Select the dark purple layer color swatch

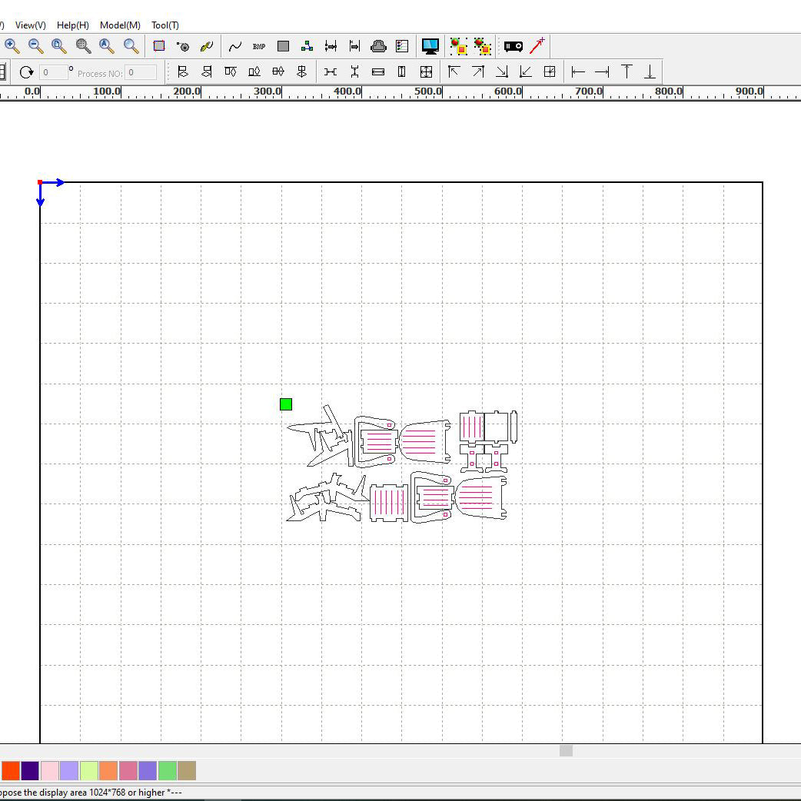[x=30, y=770]
